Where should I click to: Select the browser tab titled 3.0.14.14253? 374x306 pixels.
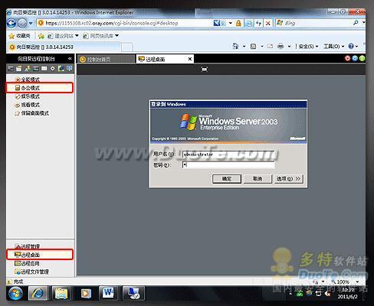pos(64,47)
